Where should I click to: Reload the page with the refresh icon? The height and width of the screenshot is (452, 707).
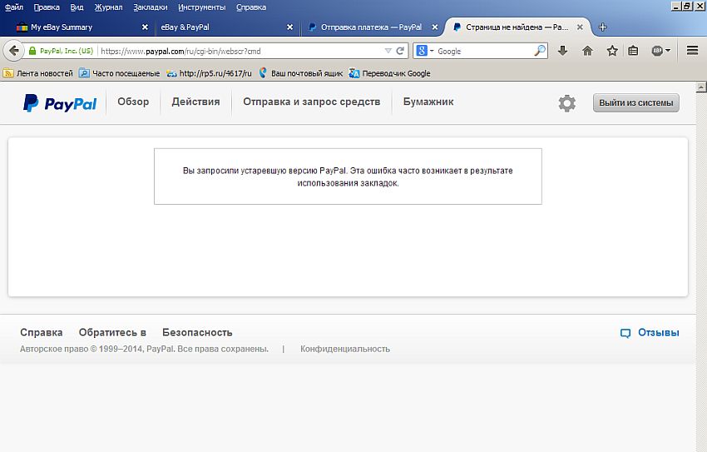401,51
